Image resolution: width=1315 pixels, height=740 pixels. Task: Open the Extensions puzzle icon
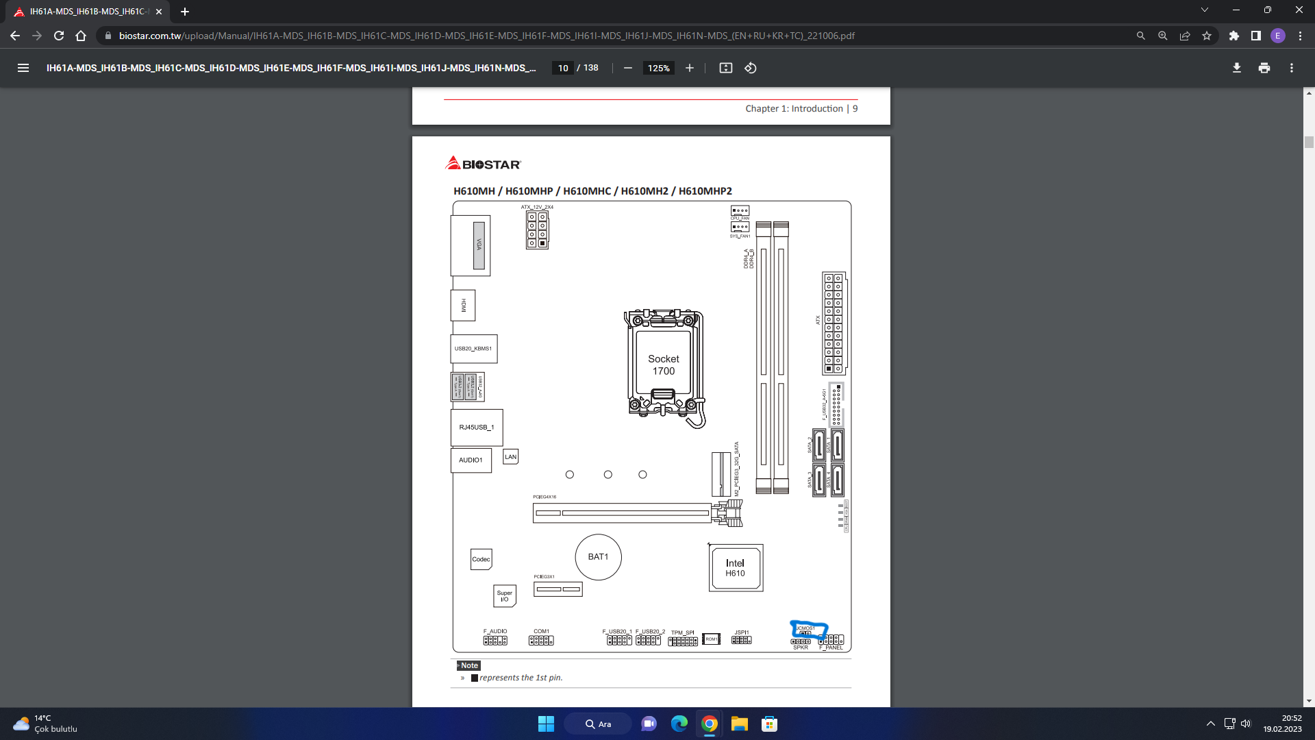point(1233,36)
